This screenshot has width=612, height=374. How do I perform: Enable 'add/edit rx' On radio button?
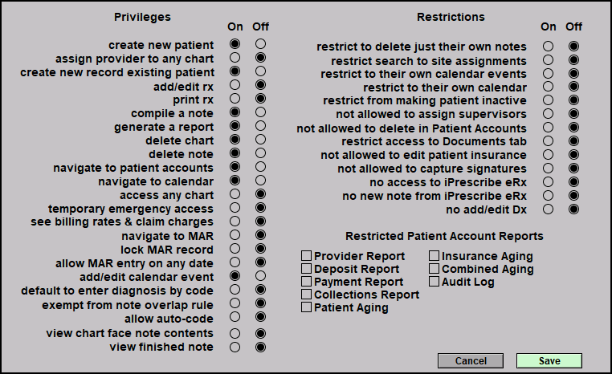tap(235, 85)
